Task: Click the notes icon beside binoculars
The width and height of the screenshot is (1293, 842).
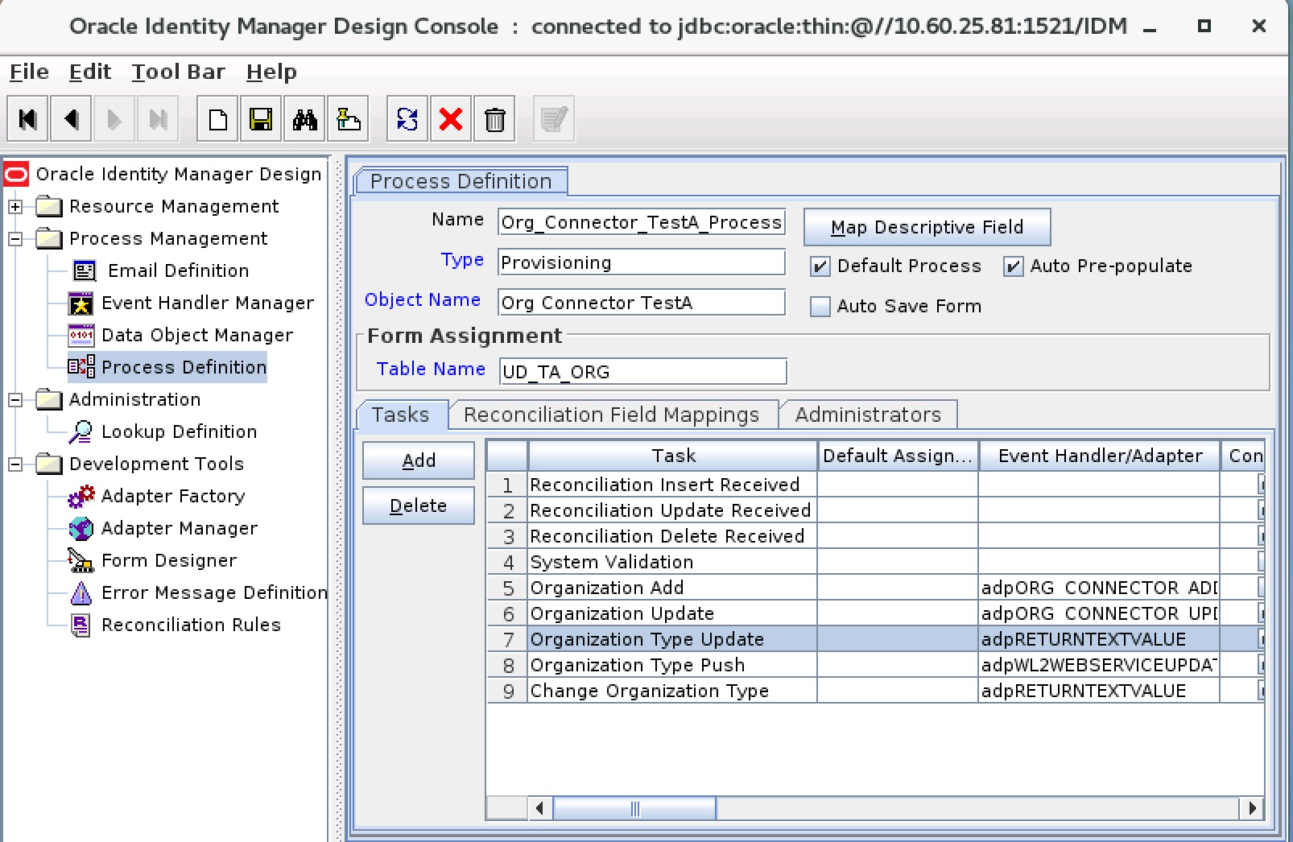Action: pyautogui.click(x=348, y=120)
